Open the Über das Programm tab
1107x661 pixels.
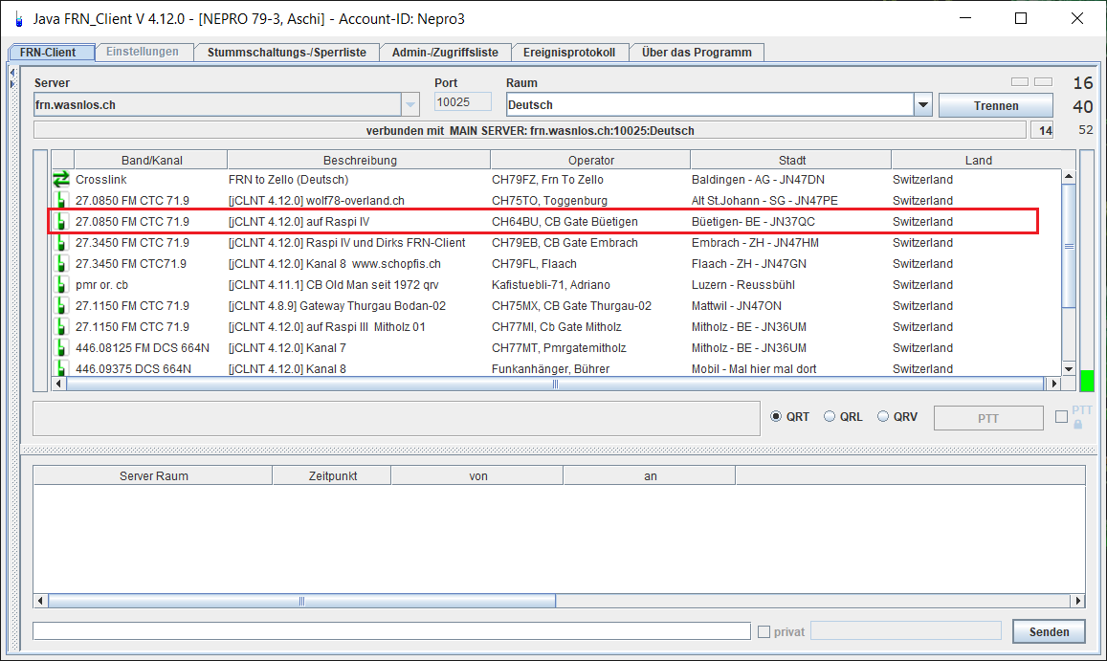[697, 53]
